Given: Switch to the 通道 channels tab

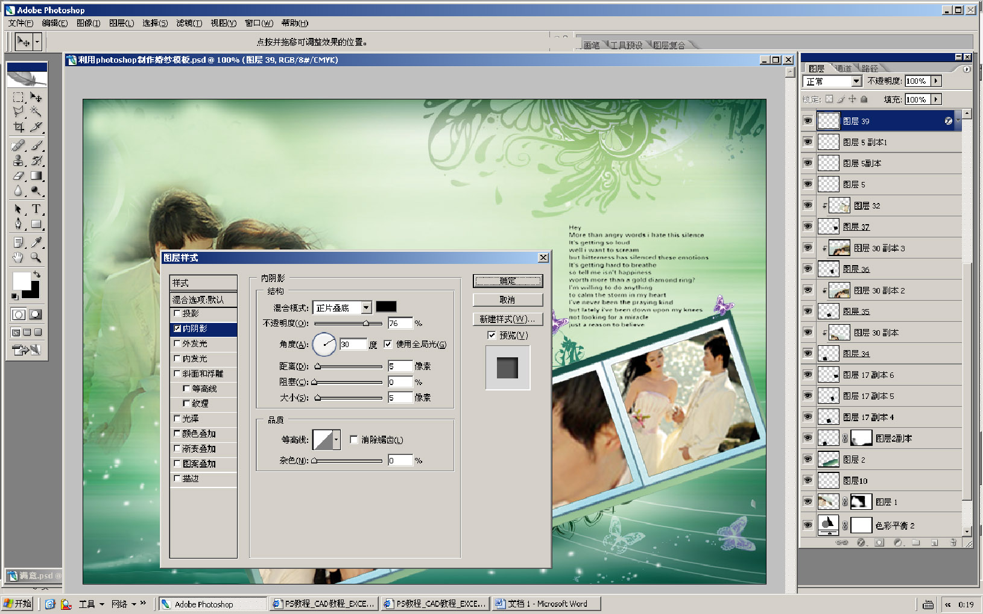Looking at the screenshot, I should (844, 68).
